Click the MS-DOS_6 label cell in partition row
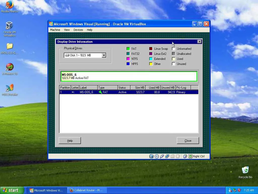 (x=87, y=92)
